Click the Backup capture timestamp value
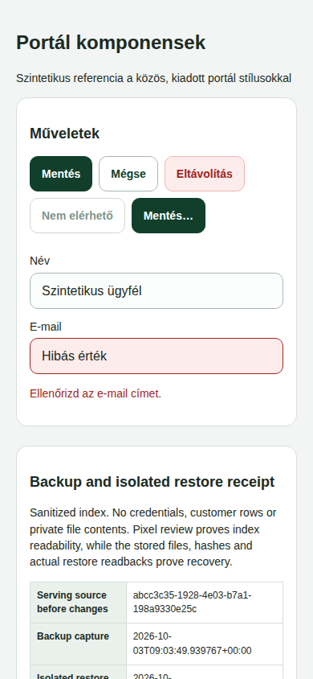313x679 pixels. click(192, 644)
